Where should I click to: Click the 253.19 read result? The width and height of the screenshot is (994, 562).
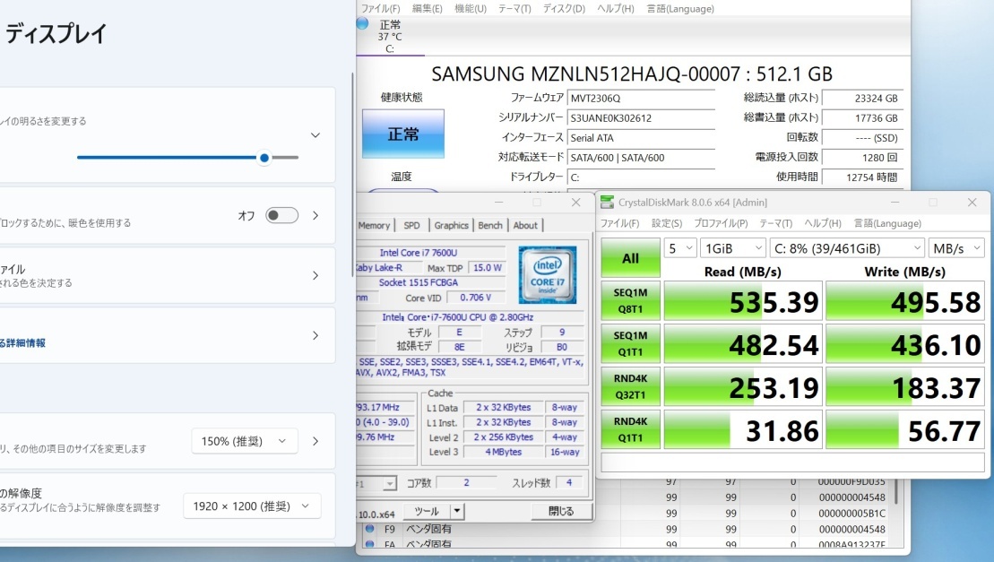click(743, 386)
